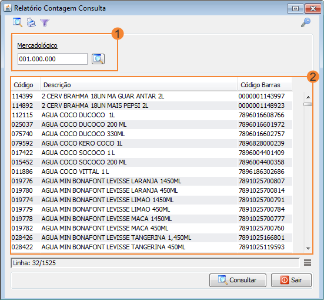Open the list options icon beside Linha status
The image size is (324, 300).
click(308, 263)
